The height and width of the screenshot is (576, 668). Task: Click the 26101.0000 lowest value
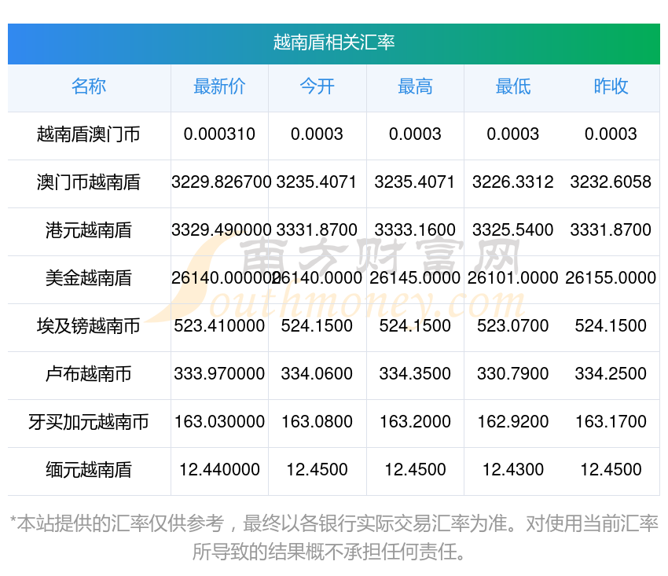tap(513, 277)
